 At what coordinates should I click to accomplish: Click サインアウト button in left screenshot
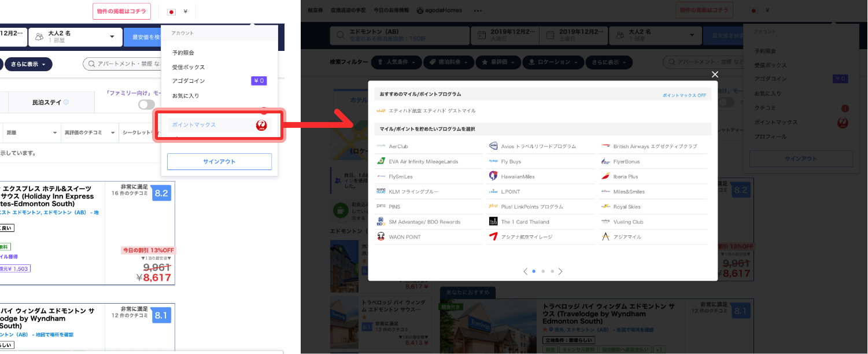point(219,162)
